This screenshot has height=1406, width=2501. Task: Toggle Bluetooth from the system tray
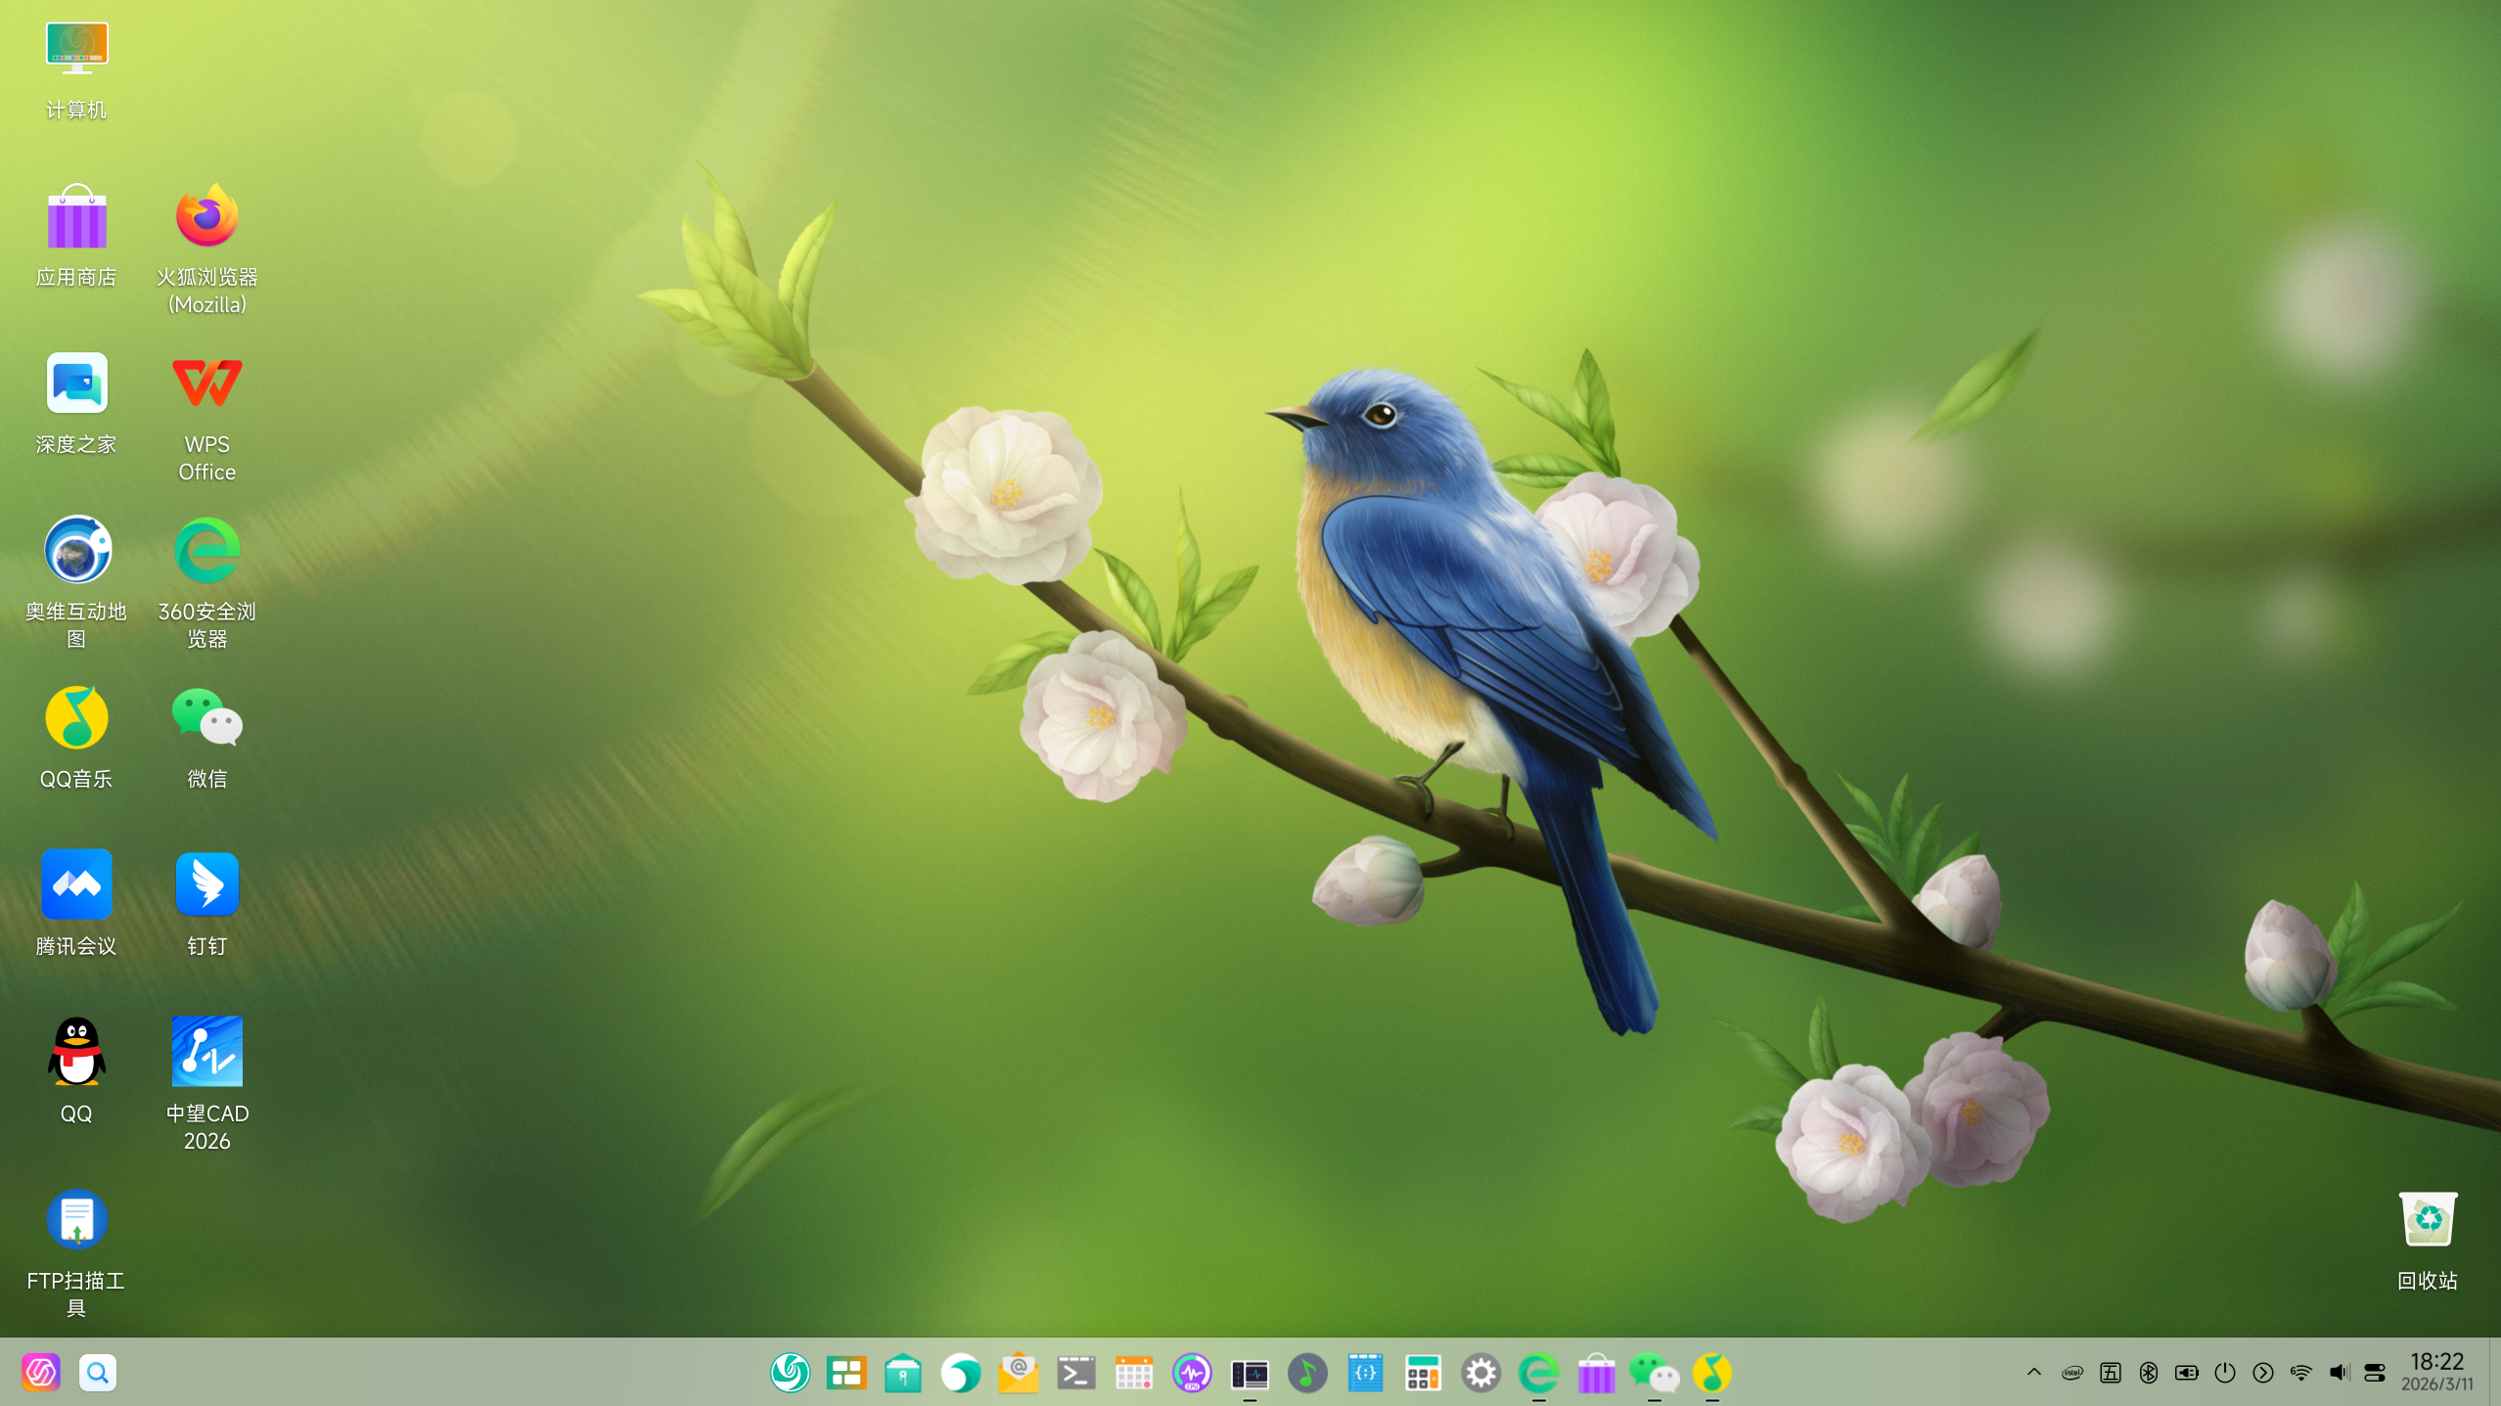(2148, 1373)
